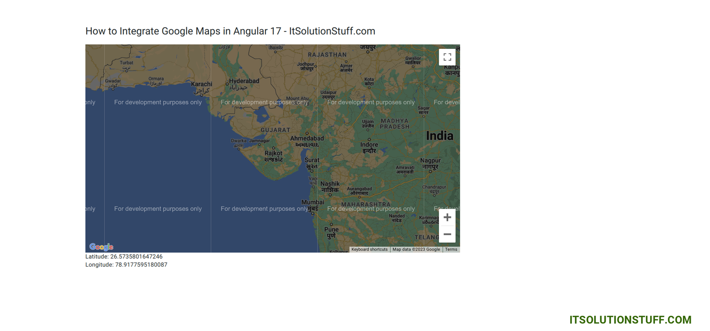The height and width of the screenshot is (331, 710).
Task: Click the Rajkot city label
Action: tap(273, 154)
